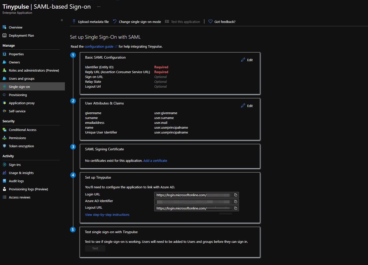
Task: Click the heart icon for feedback
Action: [210, 21]
